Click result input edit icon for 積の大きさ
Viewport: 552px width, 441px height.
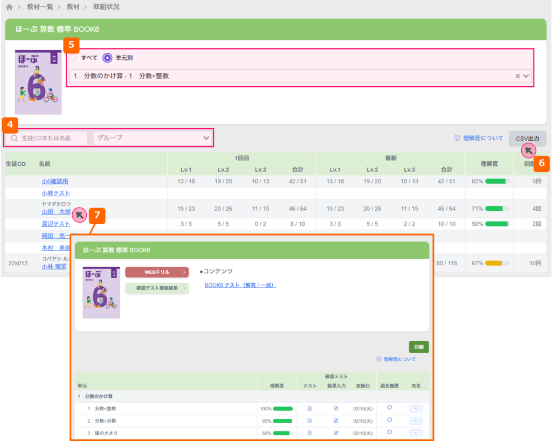336,433
